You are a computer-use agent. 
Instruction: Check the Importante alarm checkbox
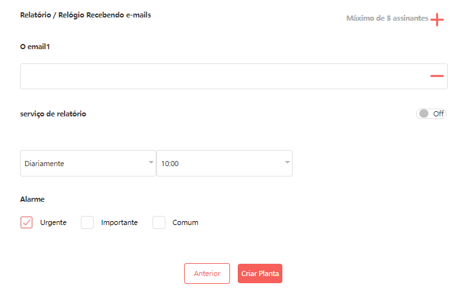pyautogui.click(x=87, y=222)
